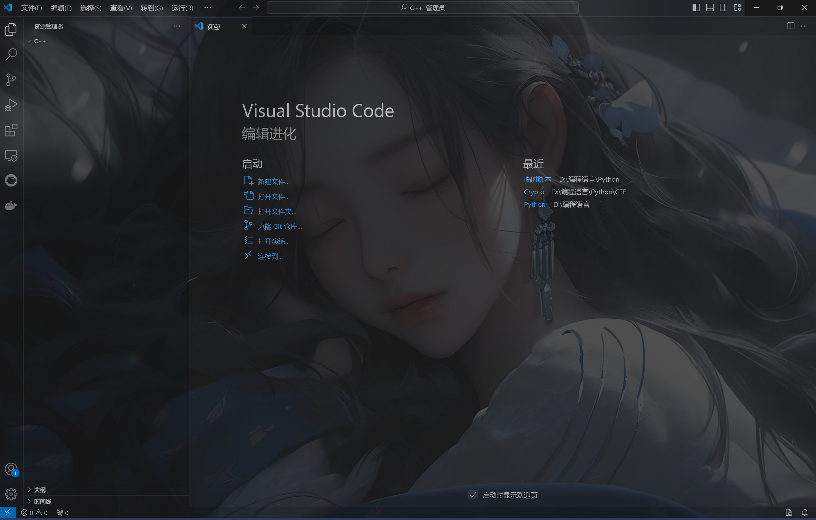The width and height of the screenshot is (816, 520).
Task: Open the Search view in activity bar
Action: pos(11,54)
